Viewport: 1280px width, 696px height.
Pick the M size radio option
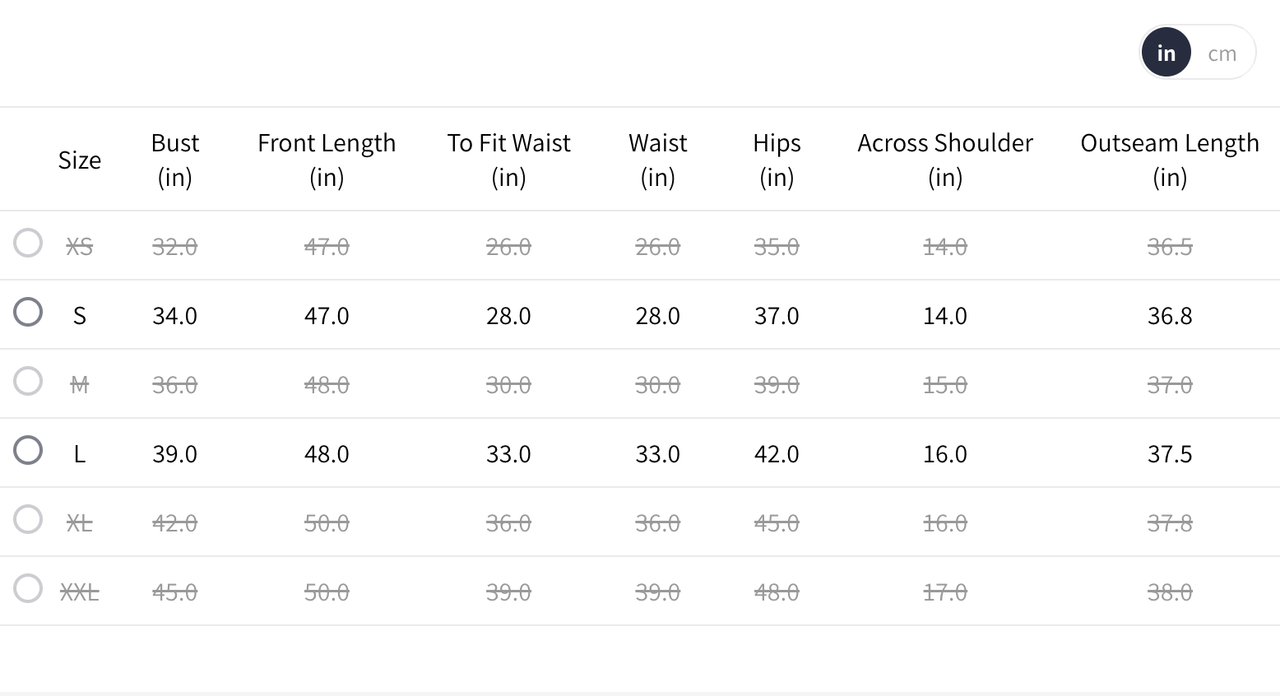click(28, 382)
